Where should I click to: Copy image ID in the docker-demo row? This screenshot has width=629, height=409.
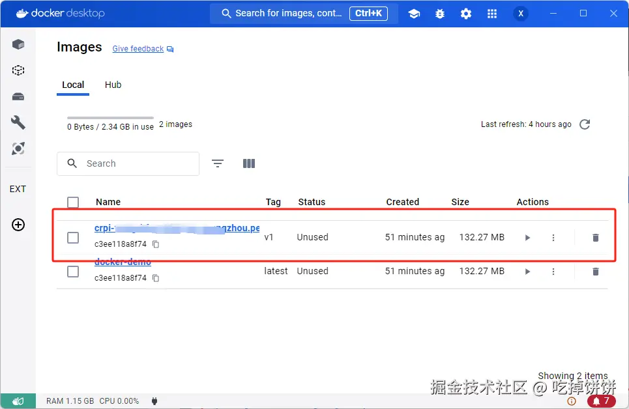pos(156,278)
